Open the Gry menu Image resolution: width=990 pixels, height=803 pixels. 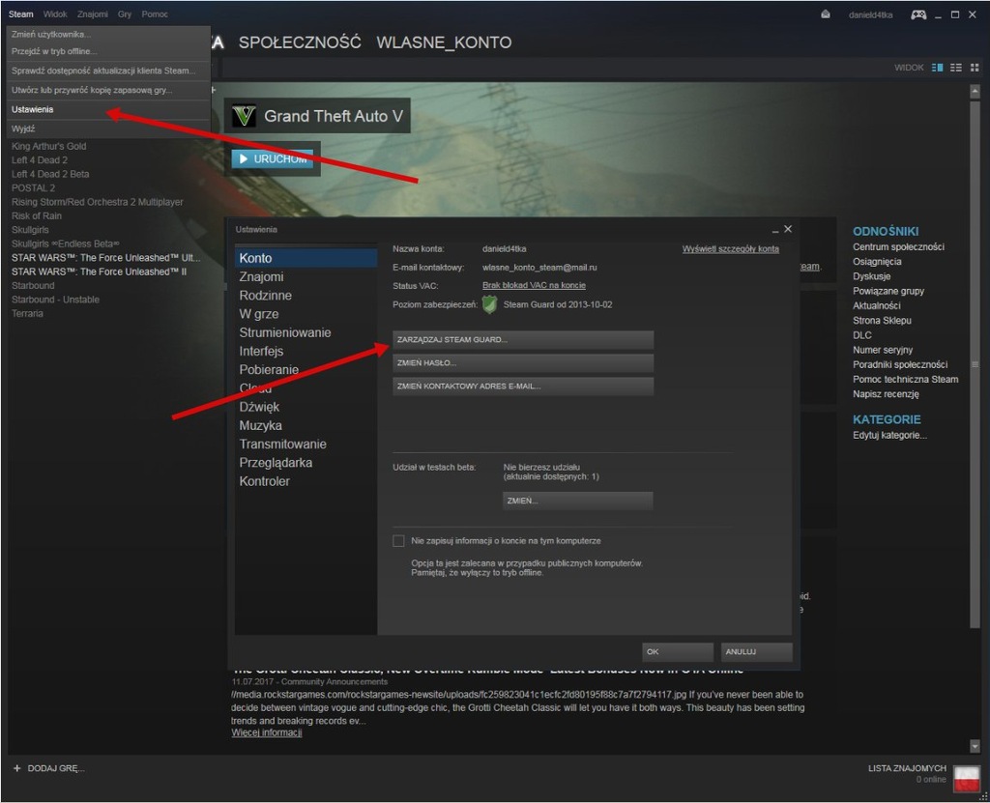tap(125, 14)
